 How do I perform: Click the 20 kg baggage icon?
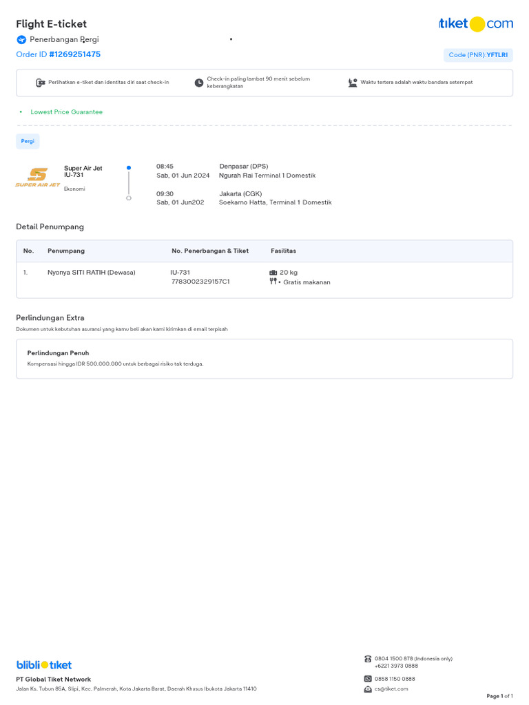[x=273, y=273]
